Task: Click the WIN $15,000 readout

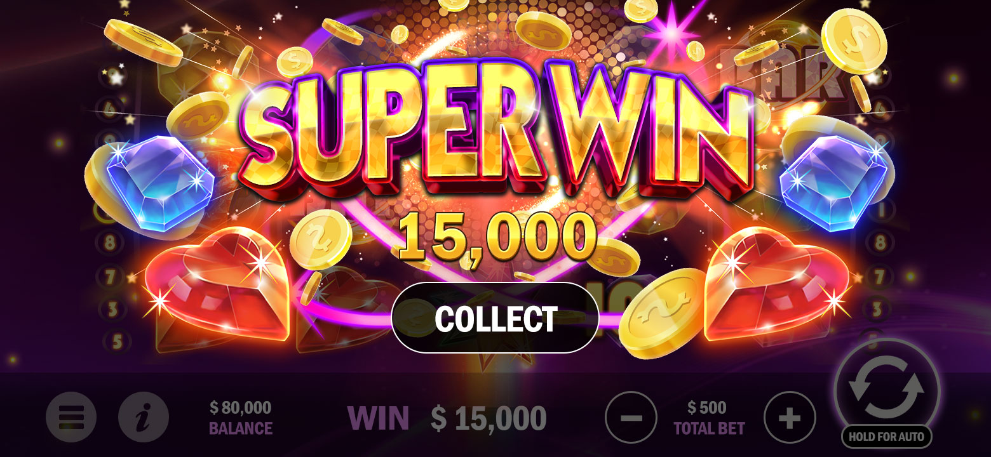Action: pyautogui.click(x=447, y=418)
